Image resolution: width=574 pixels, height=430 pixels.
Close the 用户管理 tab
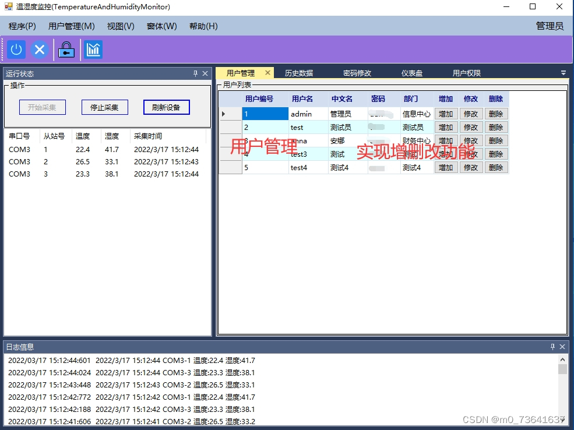267,72
